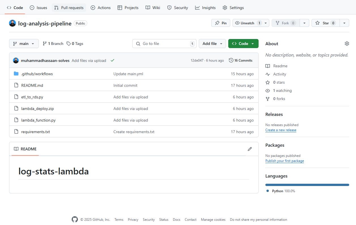Open README.md file
Viewport: 356px width, 225px height.
(32, 85)
